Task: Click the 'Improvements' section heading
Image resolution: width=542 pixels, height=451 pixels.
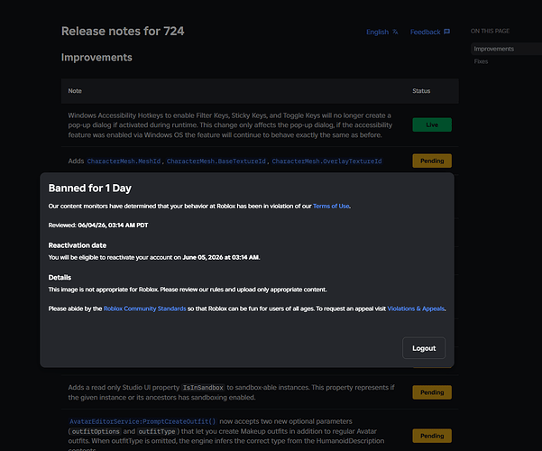Action: coord(96,57)
